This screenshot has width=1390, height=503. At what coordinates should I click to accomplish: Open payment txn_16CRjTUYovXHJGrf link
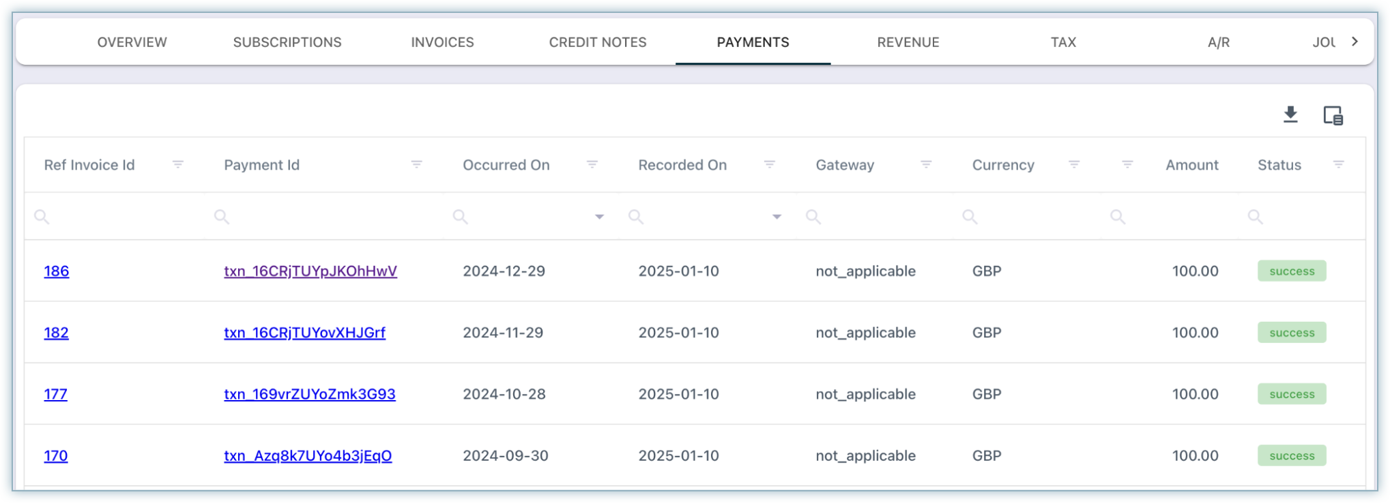304,333
